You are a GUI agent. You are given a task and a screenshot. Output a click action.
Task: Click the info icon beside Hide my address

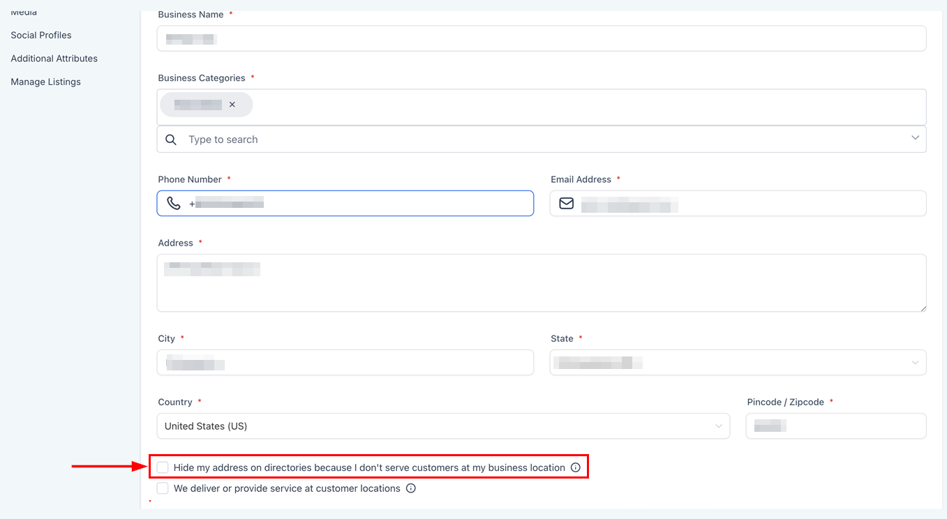pyautogui.click(x=575, y=467)
